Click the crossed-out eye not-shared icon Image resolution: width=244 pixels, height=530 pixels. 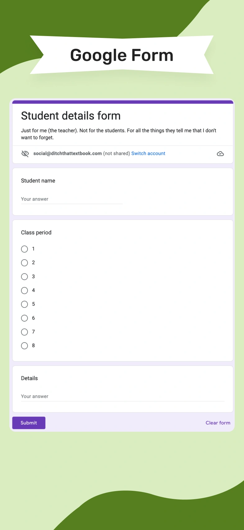[25, 154]
